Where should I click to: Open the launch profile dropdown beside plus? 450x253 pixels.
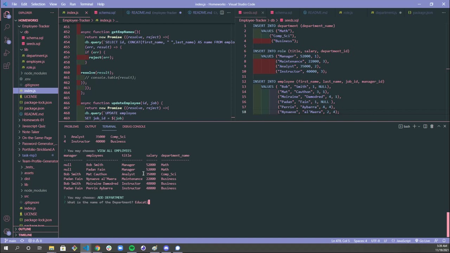coord(419,126)
